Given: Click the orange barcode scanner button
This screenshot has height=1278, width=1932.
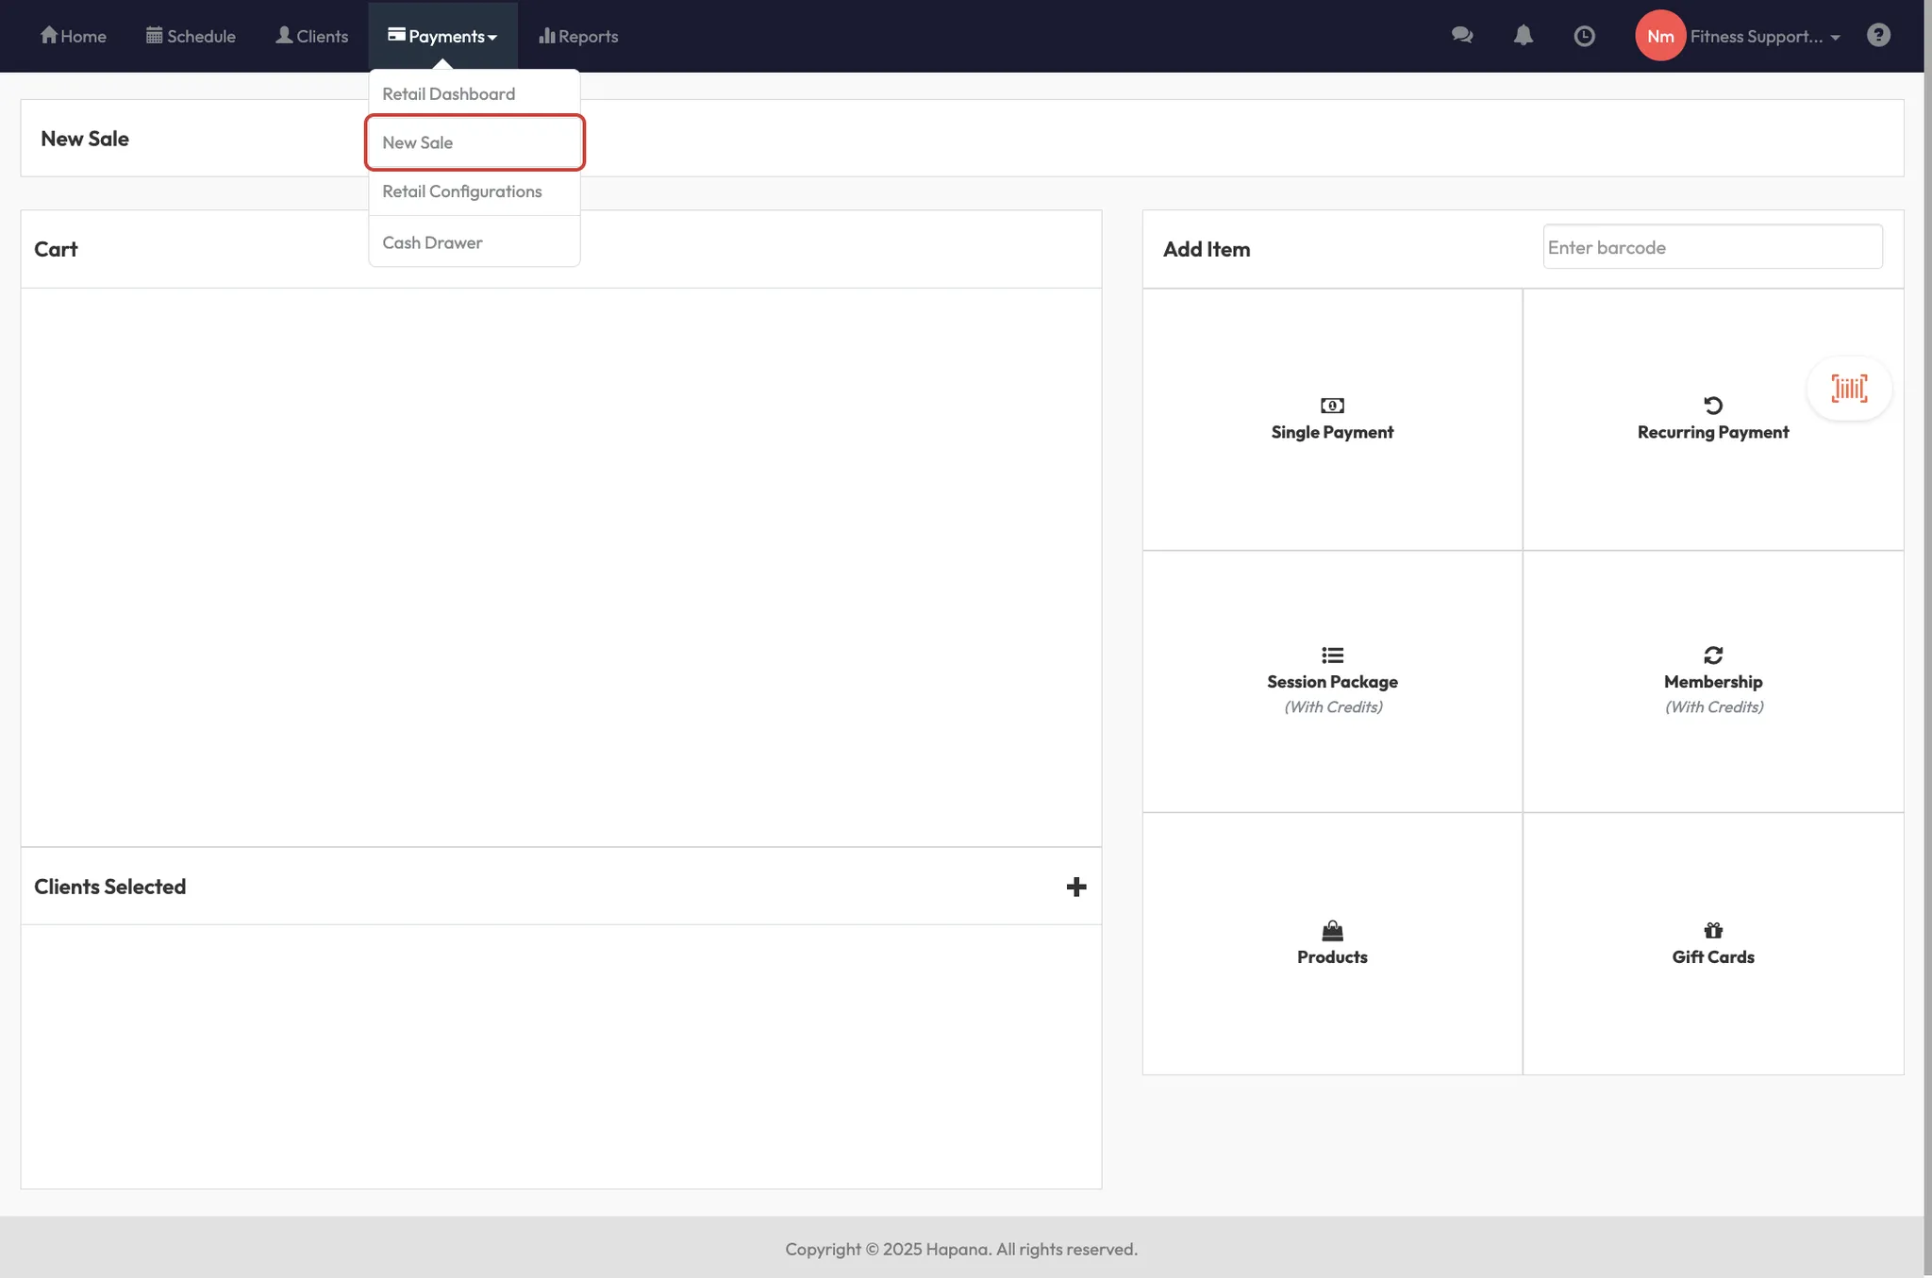Looking at the screenshot, I should (1849, 389).
